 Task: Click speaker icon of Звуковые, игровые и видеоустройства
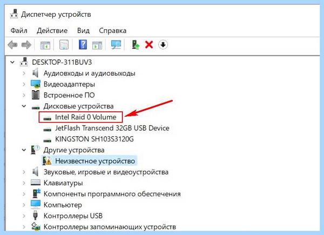(x=36, y=172)
